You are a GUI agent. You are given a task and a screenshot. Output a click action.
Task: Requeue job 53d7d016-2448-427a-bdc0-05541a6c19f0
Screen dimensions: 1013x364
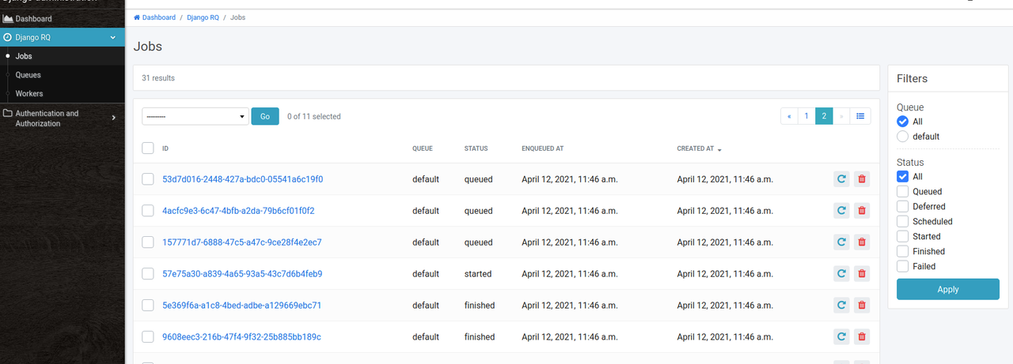click(x=841, y=179)
